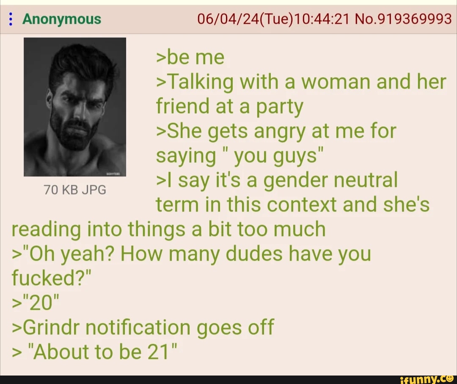Click the ">be me" greentext line
Image resolution: width=457 pixels, height=384 pixels.
[x=190, y=57]
